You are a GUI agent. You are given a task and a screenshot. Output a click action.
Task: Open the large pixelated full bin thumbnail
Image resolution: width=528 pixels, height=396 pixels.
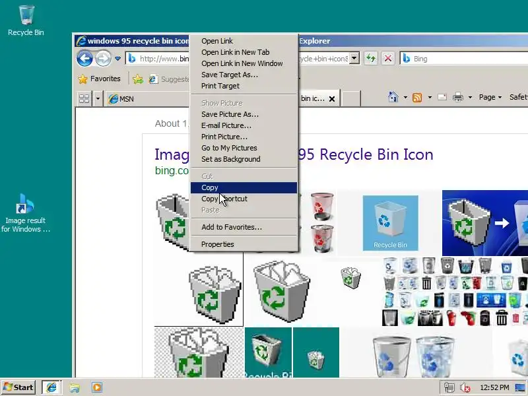click(282, 291)
